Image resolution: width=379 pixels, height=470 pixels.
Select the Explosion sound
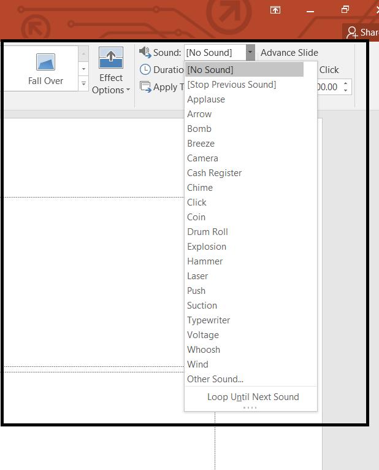[250, 247]
